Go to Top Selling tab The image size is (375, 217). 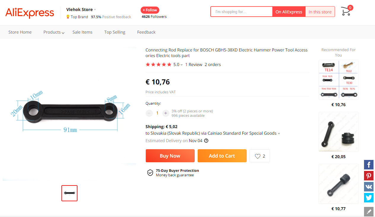pyautogui.click(x=115, y=32)
